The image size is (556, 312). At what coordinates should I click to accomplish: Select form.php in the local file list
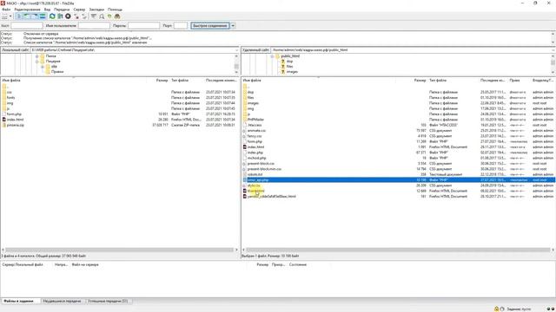[14, 114]
